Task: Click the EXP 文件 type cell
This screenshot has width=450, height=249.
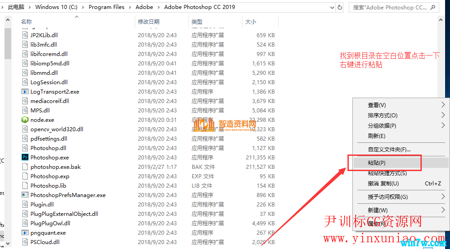Action: (203, 176)
